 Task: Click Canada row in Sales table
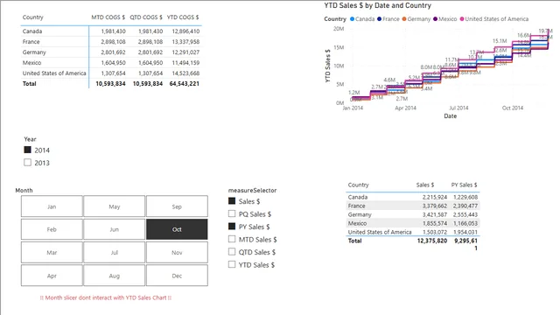[413, 197]
